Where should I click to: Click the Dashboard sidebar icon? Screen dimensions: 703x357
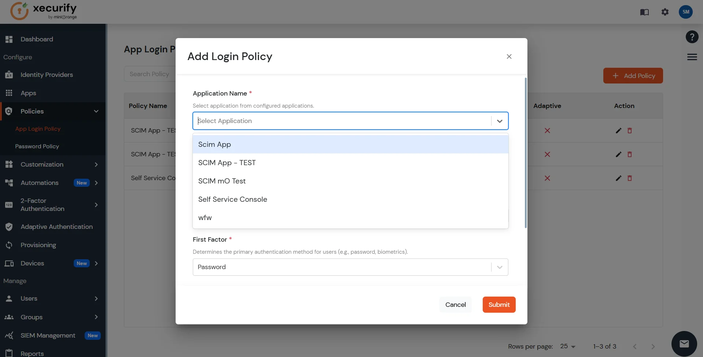pyautogui.click(x=9, y=39)
